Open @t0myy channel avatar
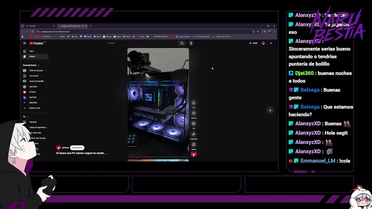The image size is (372, 209). pyautogui.click(x=58, y=147)
